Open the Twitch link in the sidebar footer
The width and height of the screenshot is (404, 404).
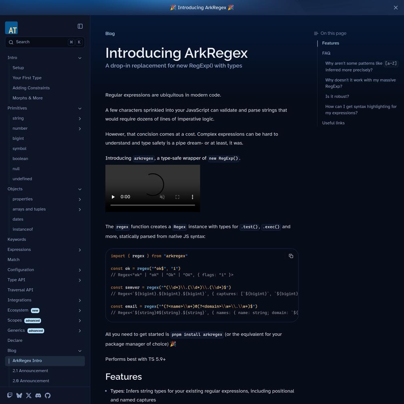point(10,396)
